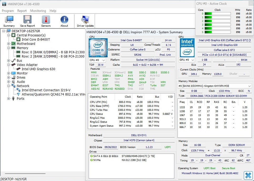254x181 pixels.
Task: Click the Ports plug icon
Action: click(13, 98)
